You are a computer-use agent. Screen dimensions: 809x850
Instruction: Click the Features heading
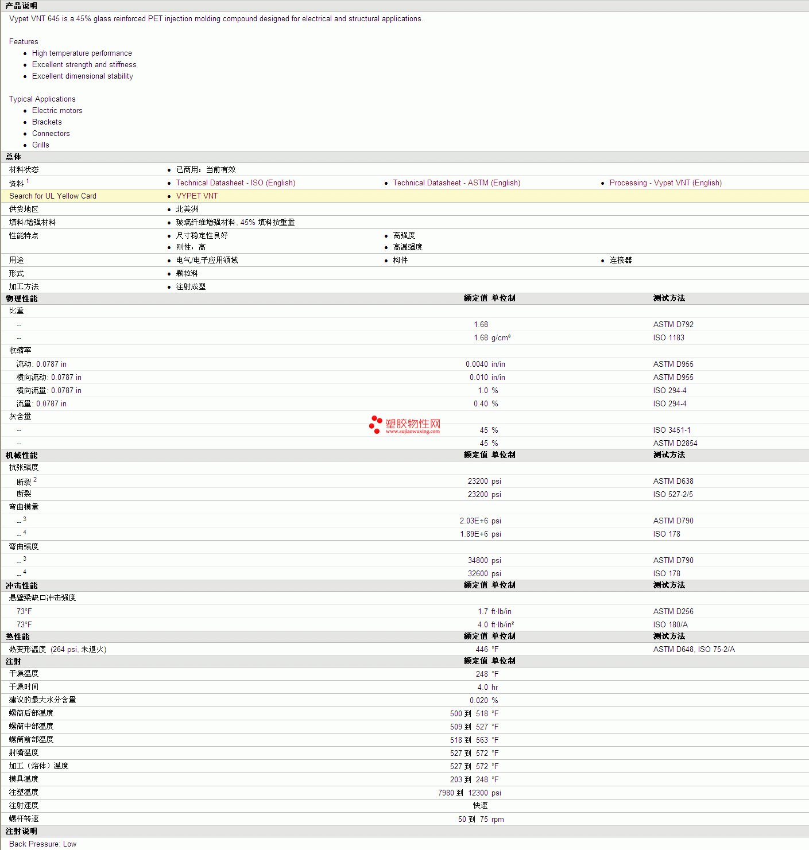[24, 42]
